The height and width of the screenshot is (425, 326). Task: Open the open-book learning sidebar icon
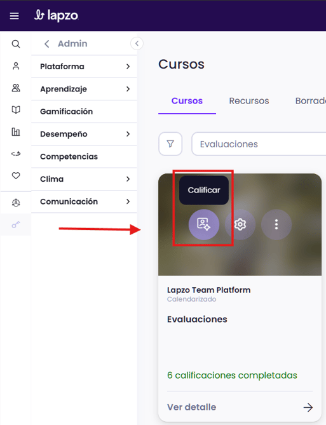(x=16, y=110)
